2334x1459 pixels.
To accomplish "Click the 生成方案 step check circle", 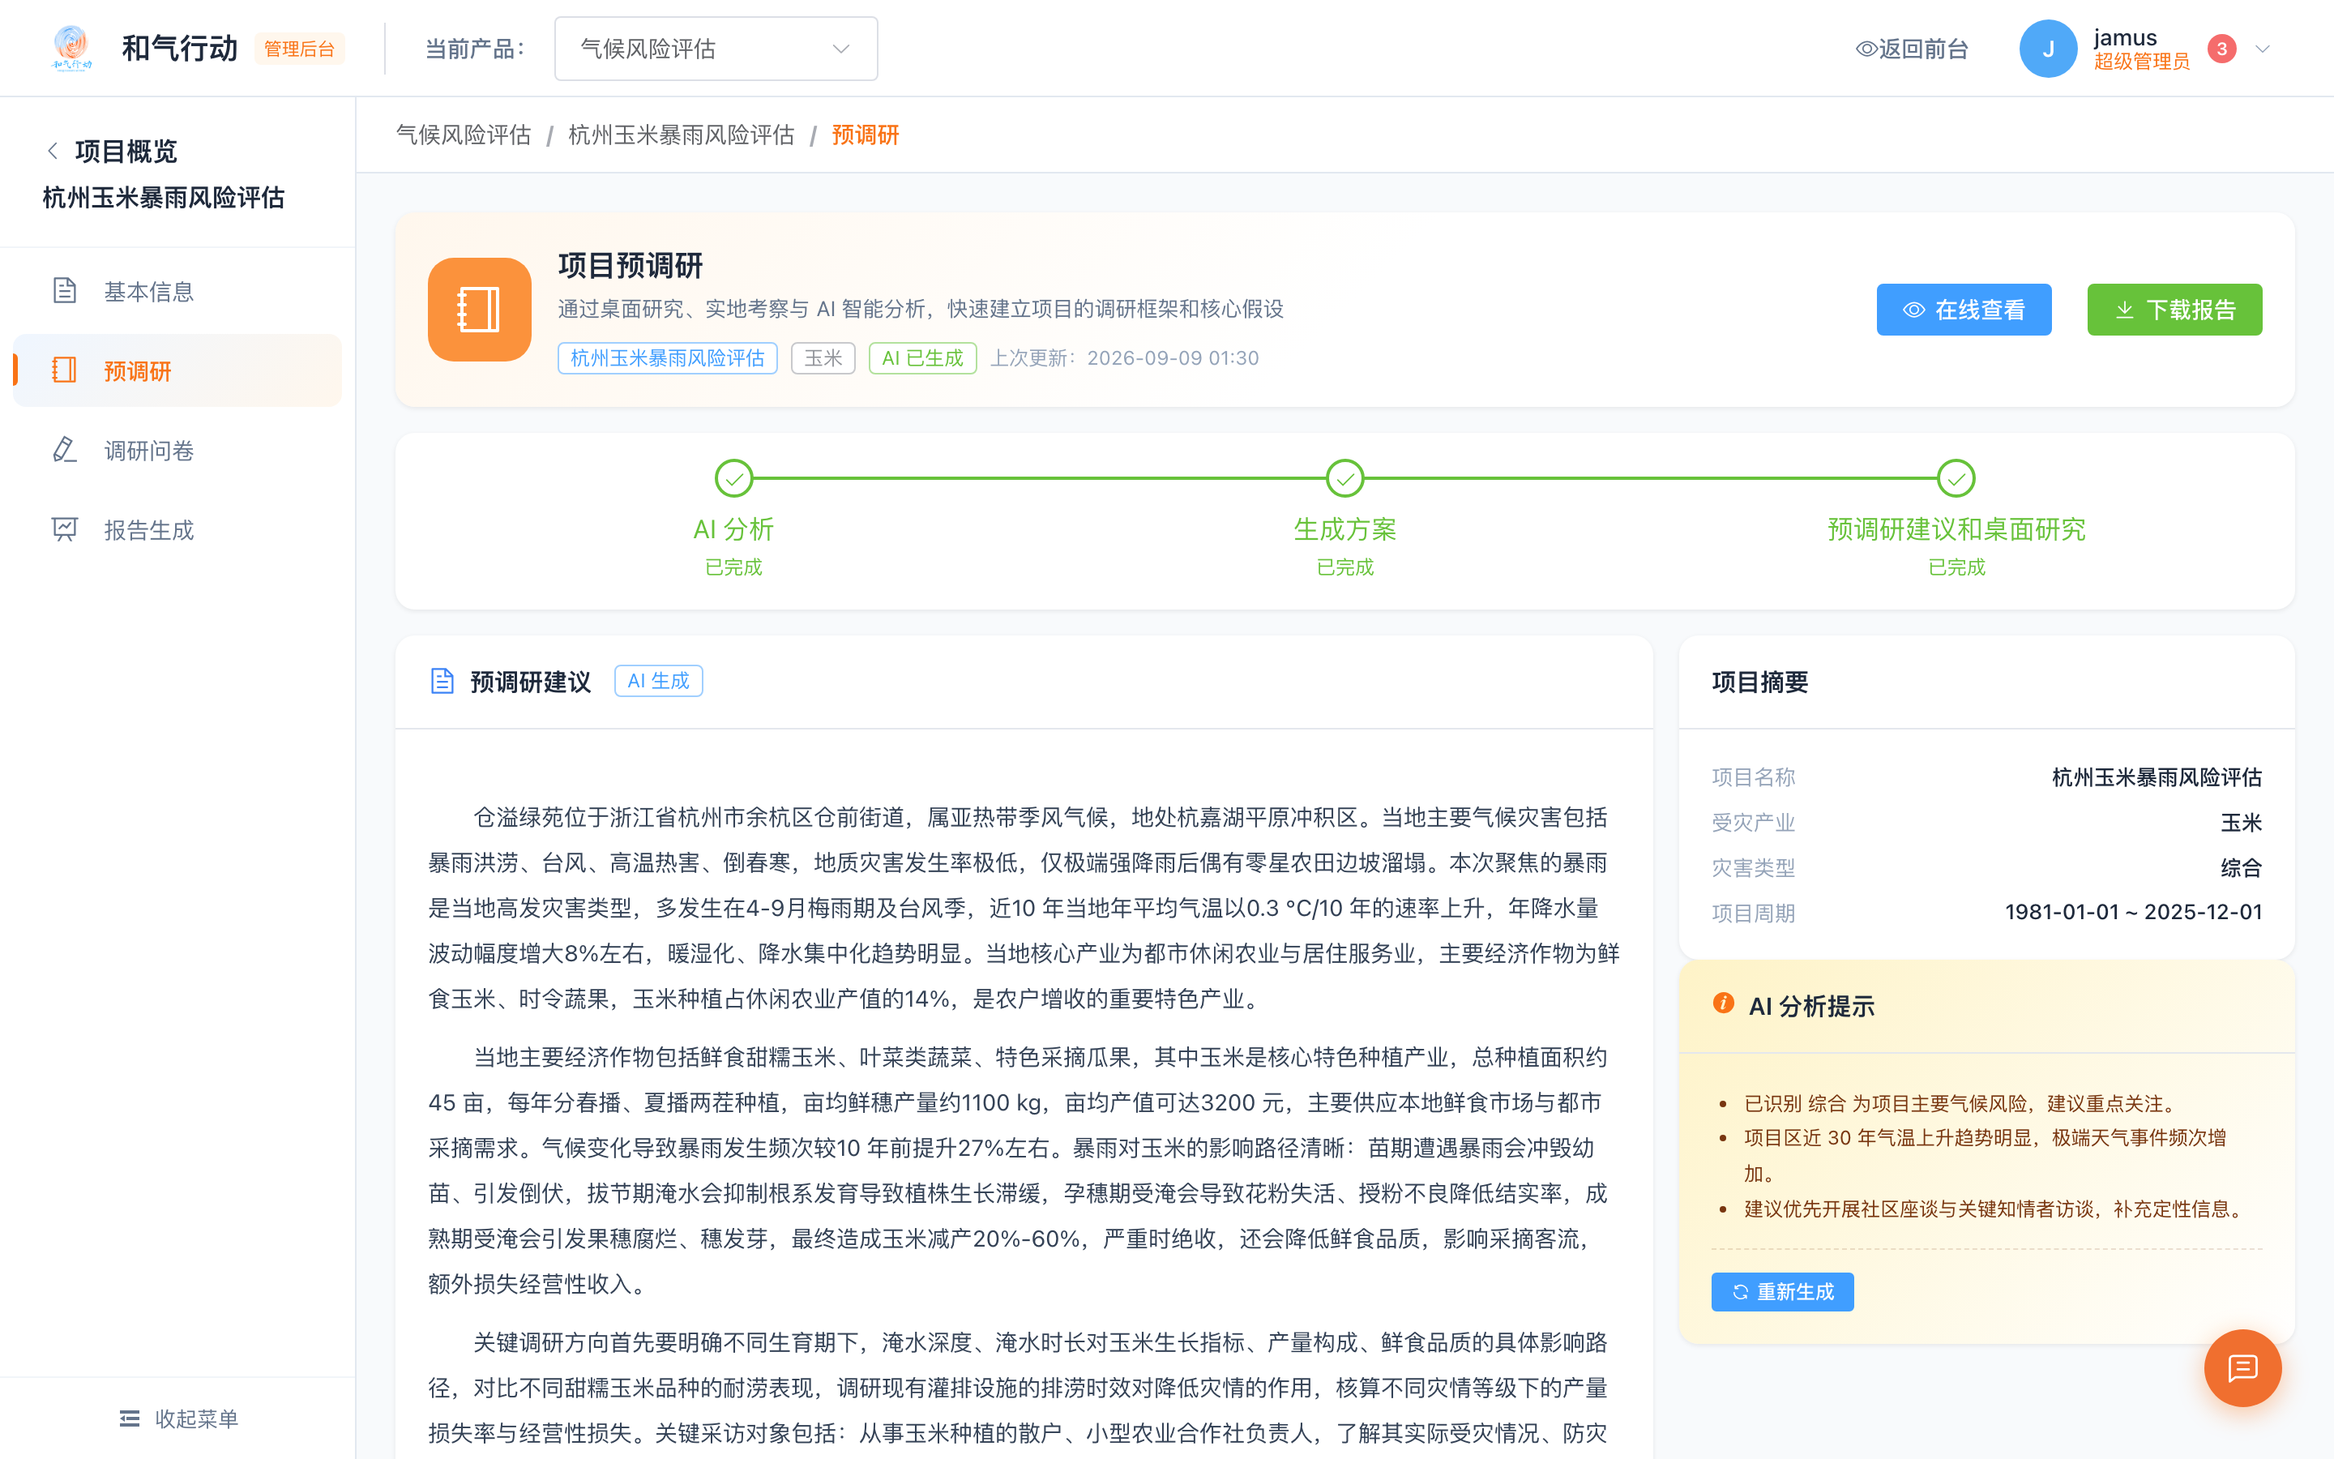I will [1344, 477].
